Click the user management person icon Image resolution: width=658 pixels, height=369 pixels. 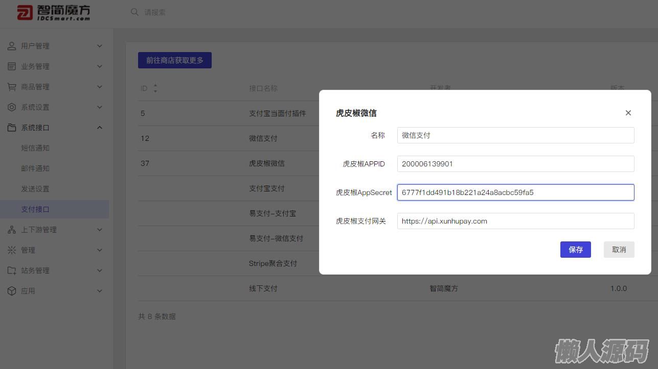12,46
